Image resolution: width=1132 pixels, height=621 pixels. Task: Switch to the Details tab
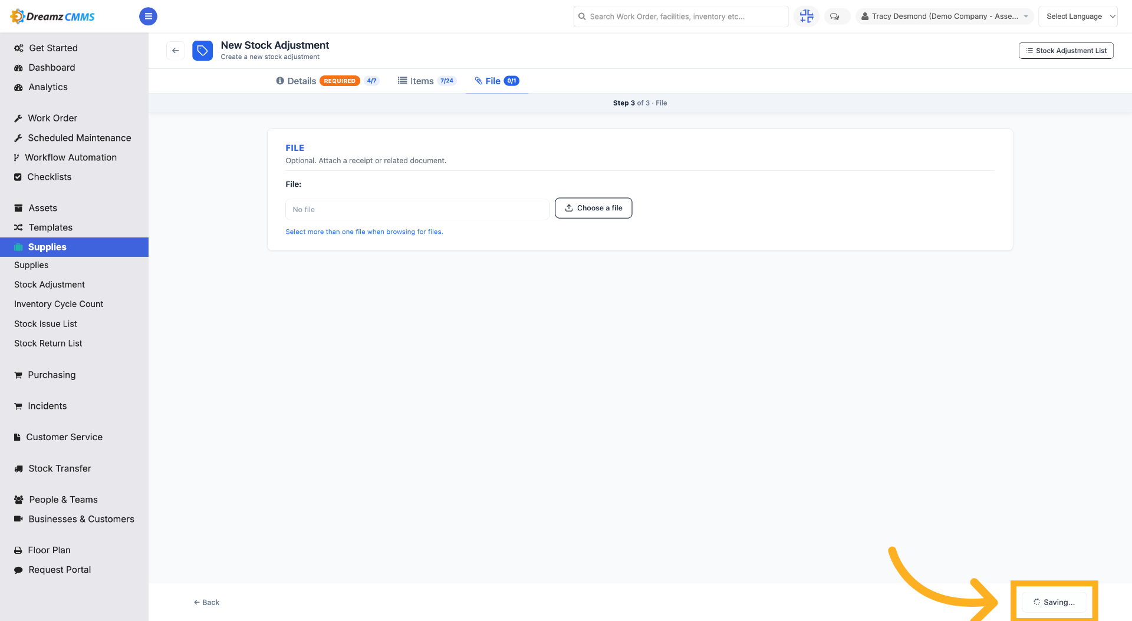(x=328, y=81)
